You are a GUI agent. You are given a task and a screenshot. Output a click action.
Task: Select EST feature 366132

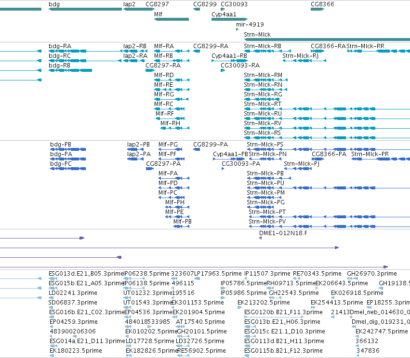point(367,341)
